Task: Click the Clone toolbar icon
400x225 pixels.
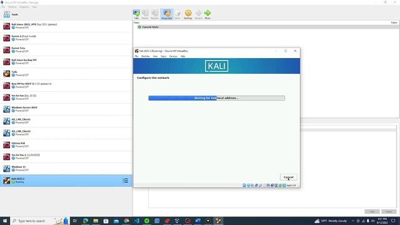Action: click(x=177, y=14)
